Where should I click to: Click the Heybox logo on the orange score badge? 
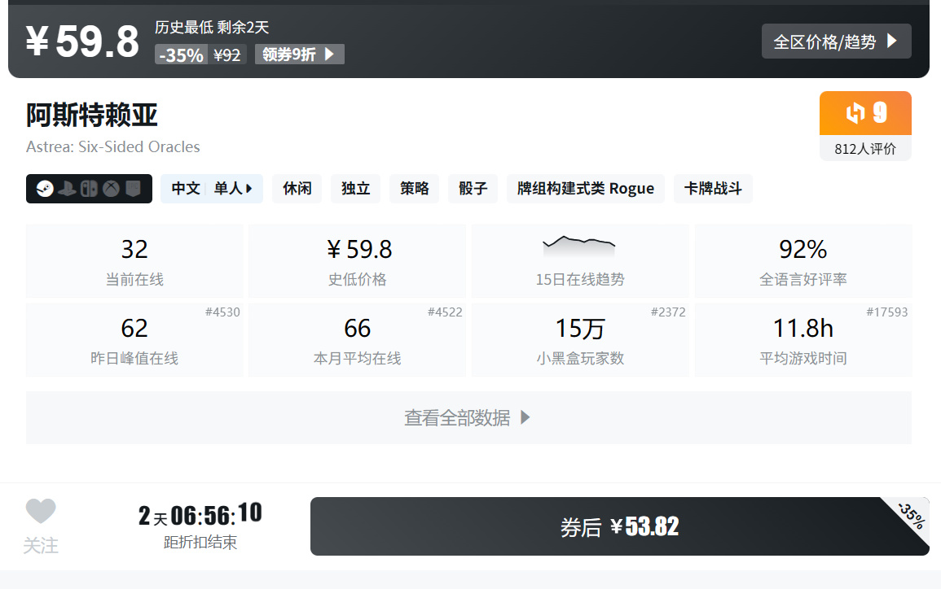[x=855, y=112]
